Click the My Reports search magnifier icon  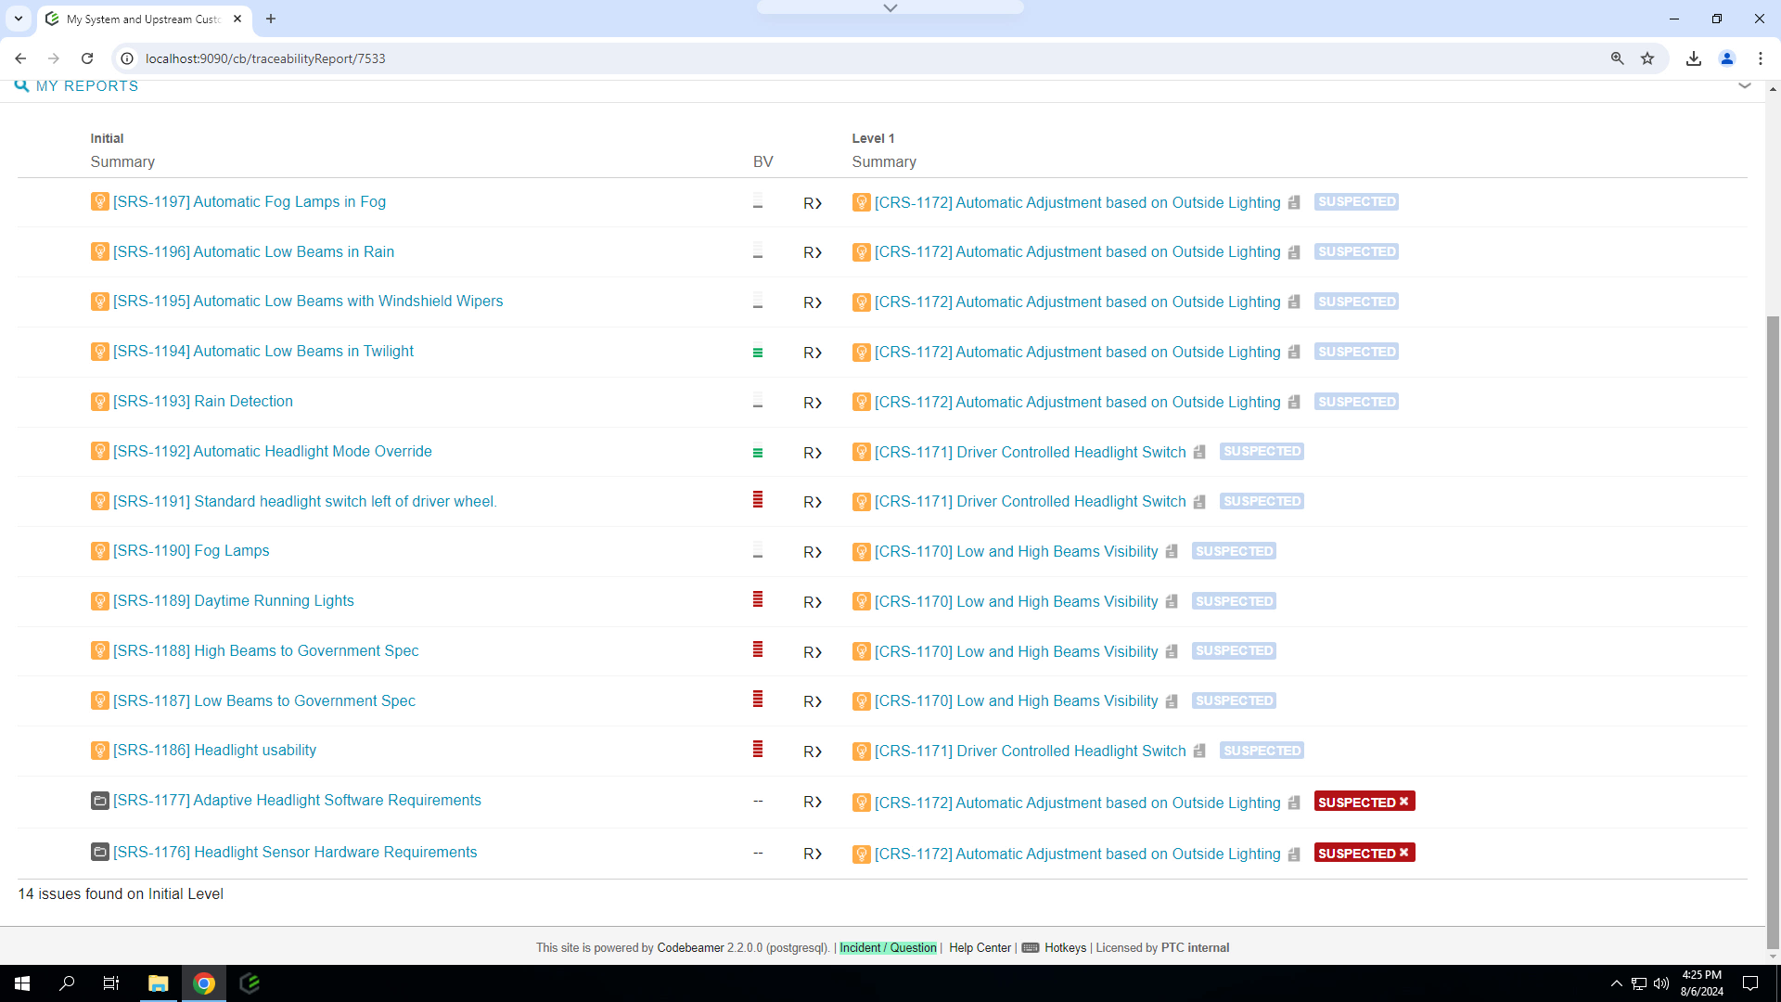point(22,85)
